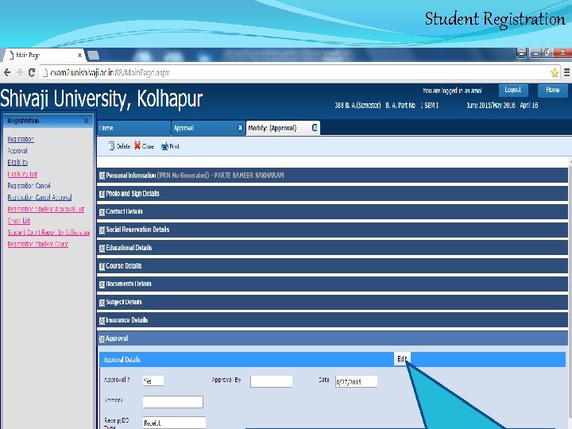Click the Logout button
Screen dimensions: 572x429
coord(513,90)
